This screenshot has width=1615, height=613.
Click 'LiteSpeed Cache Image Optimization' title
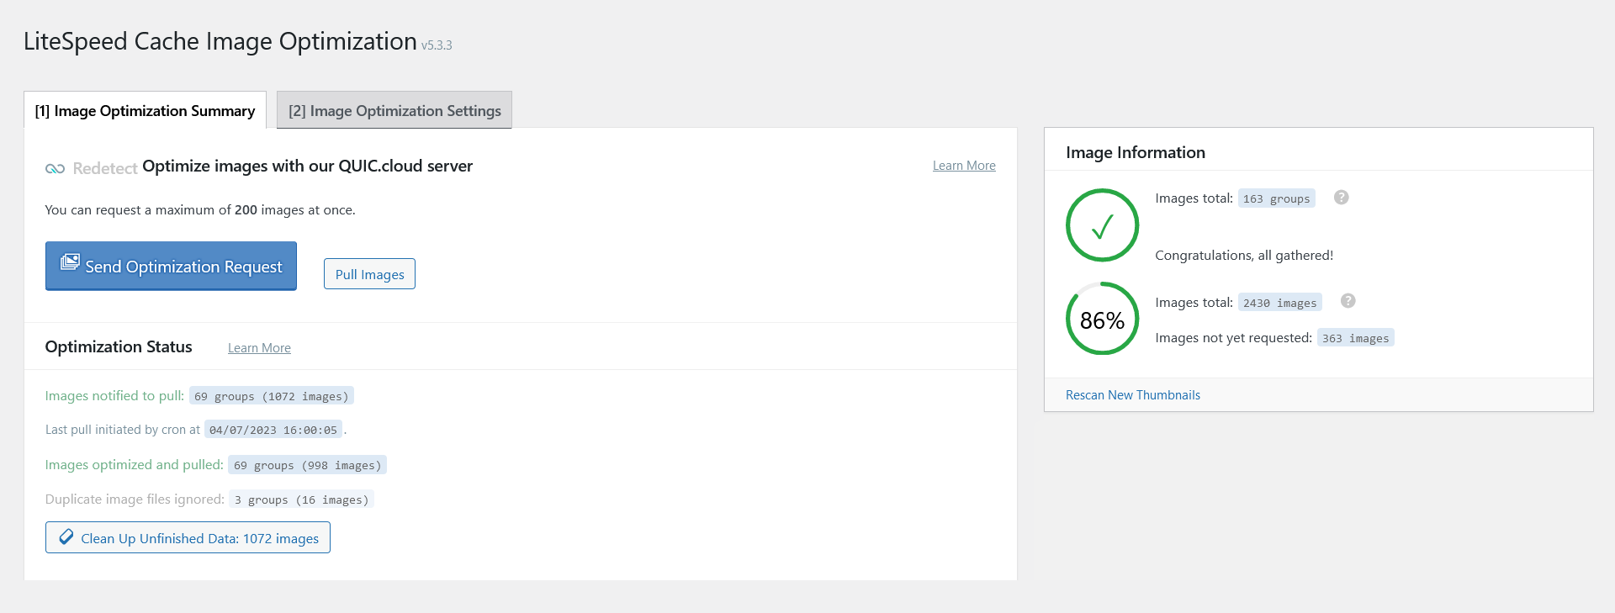tap(220, 41)
